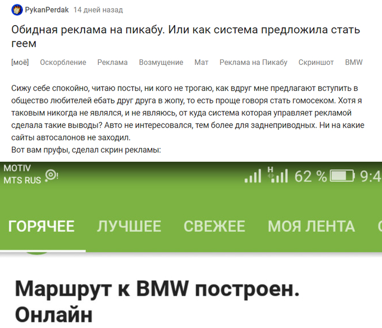Click the hotspot alert icon near MTS RUS

pos(52,175)
